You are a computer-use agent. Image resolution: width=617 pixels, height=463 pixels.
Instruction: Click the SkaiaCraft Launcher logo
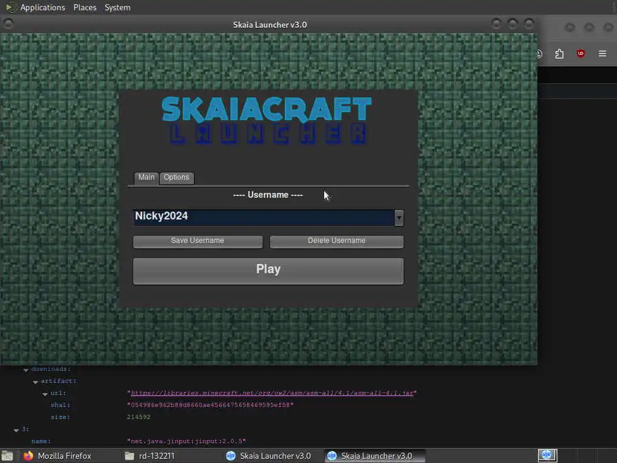(x=267, y=120)
